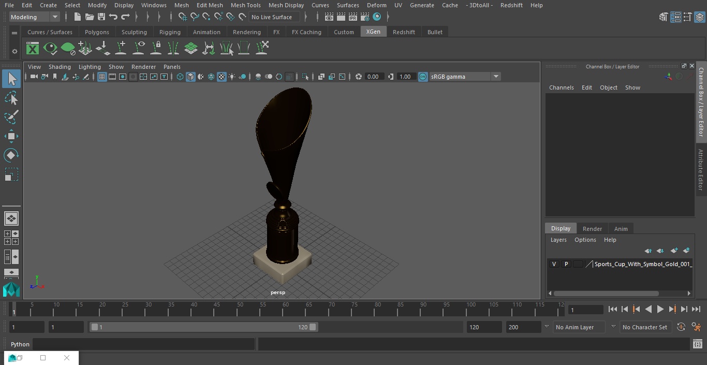The height and width of the screenshot is (365, 707).
Task: Select the Lasso tool in toolbox
Action: 11,98
